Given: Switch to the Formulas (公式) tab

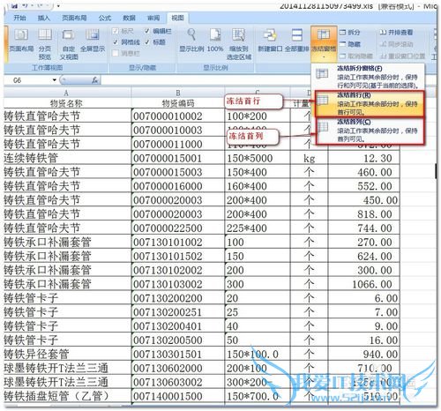Looking at the screenshot, I should tap(105, 18).
